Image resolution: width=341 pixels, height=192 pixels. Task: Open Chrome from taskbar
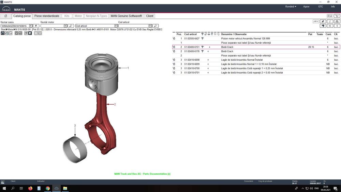point(48,188)
